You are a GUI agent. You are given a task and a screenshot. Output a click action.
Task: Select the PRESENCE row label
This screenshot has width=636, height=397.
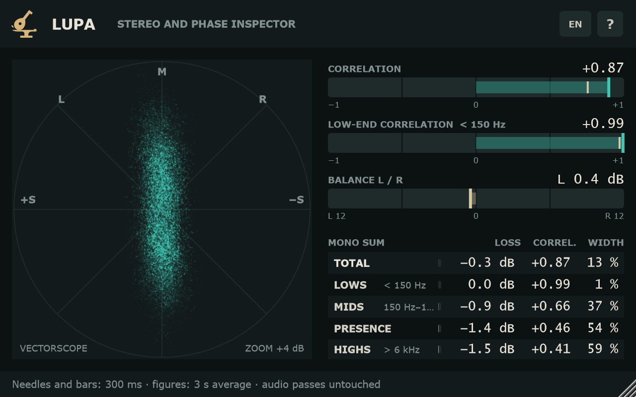pos(363,329)
